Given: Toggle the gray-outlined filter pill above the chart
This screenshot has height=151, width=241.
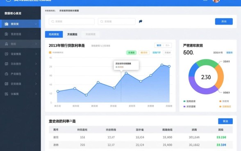Looking at the screenshot, I should click(167, 53).
